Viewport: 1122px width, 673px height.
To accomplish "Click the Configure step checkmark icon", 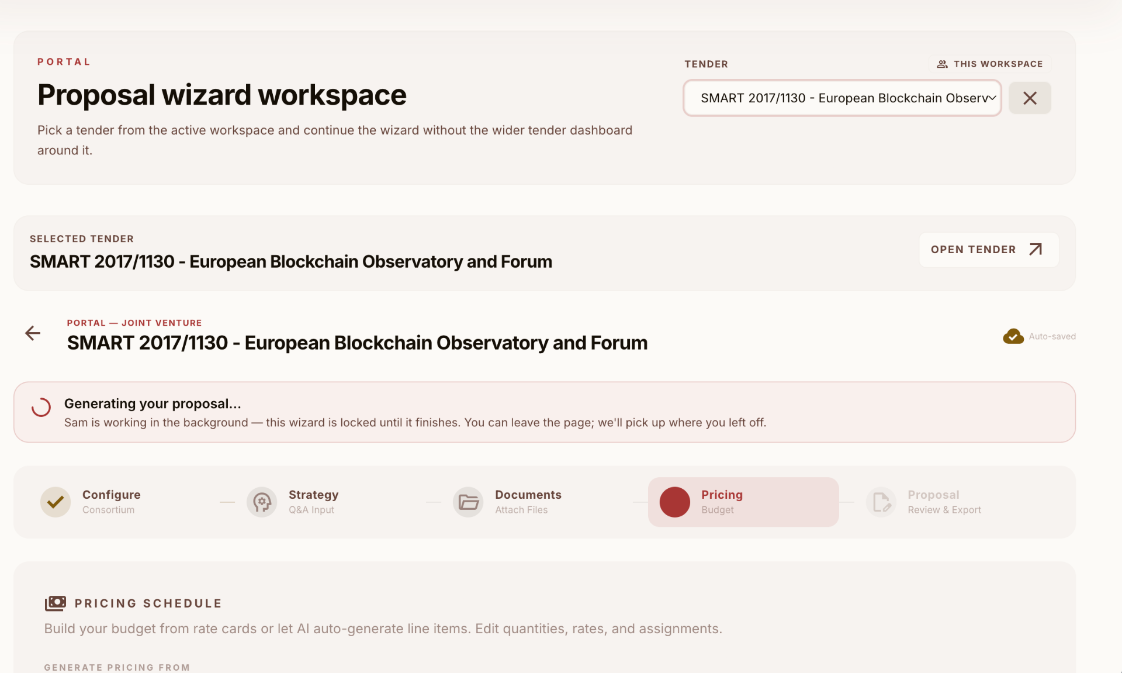I will [x=56, y=502].
